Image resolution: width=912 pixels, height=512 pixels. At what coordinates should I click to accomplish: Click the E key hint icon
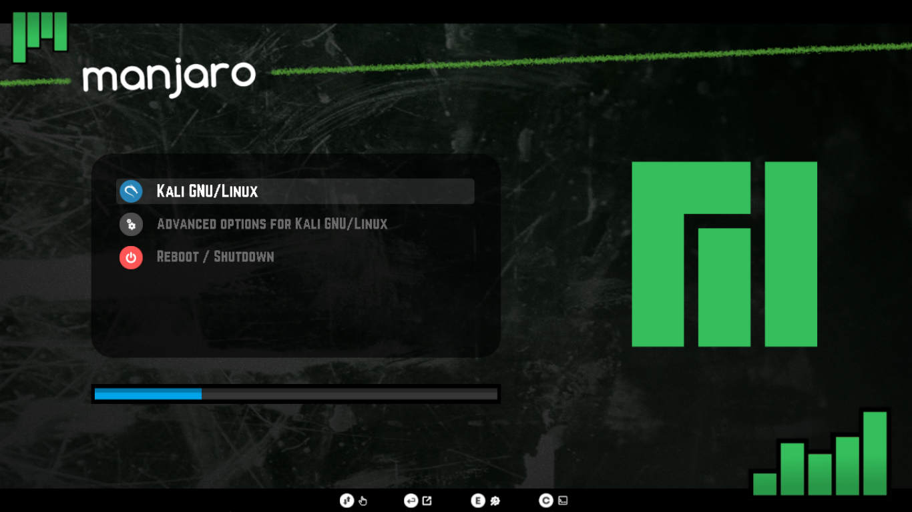point(477,501)
